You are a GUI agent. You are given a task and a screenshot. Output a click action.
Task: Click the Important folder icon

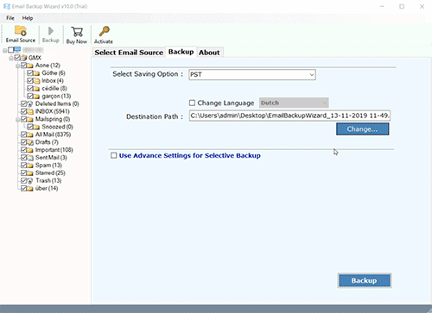(30, 150)
